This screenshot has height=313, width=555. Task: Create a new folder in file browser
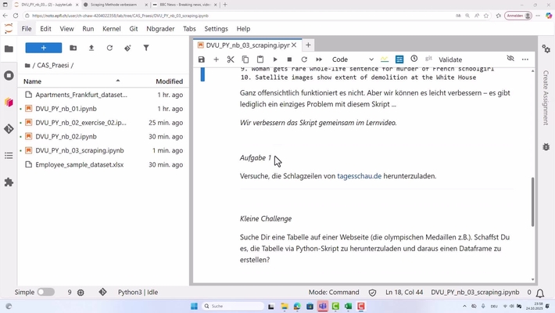click(x=73, y=48)
